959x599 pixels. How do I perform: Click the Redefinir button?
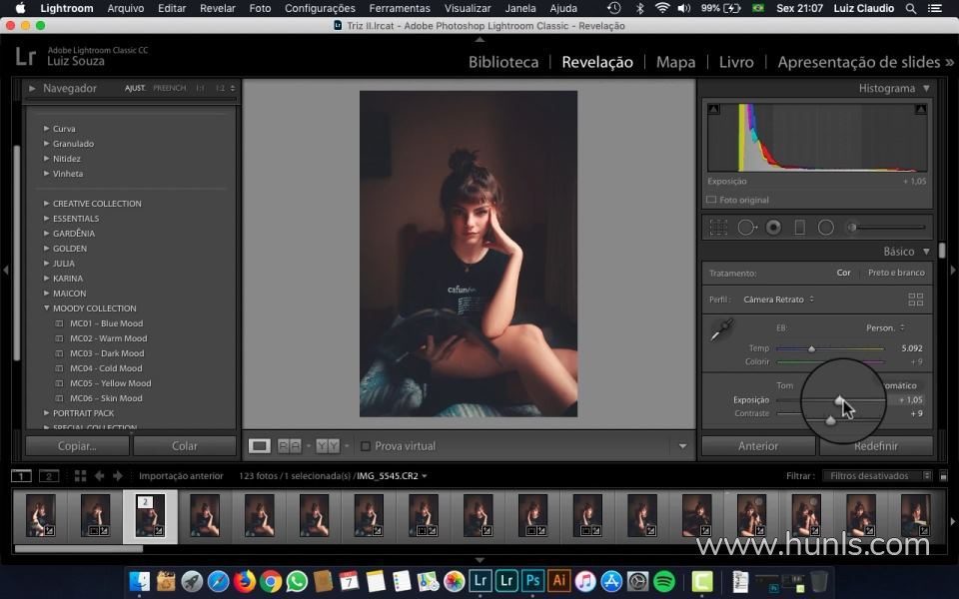(x=875, y=446)
